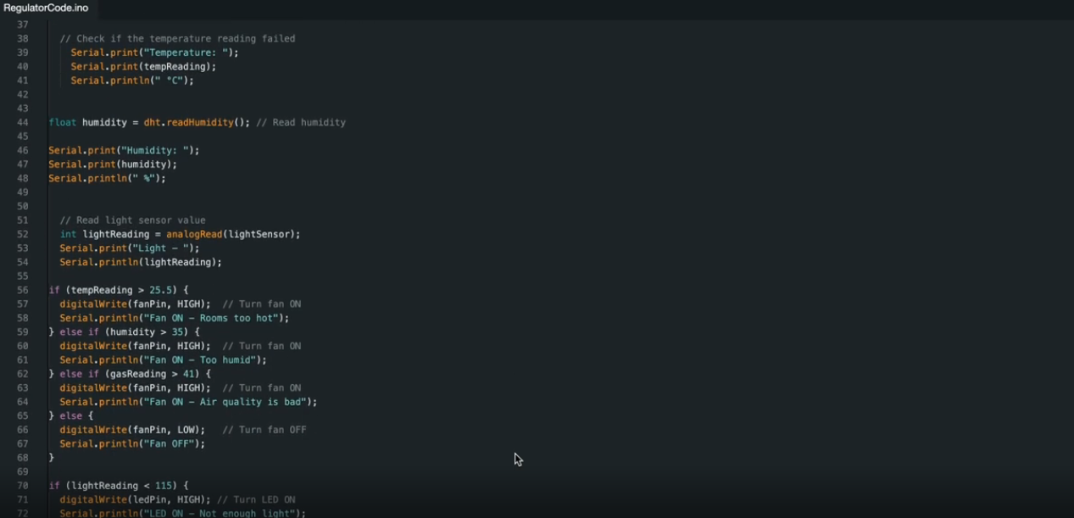Click the "else if (gasReading > 41)" condition
The image size is (1074, 518).
135,374
